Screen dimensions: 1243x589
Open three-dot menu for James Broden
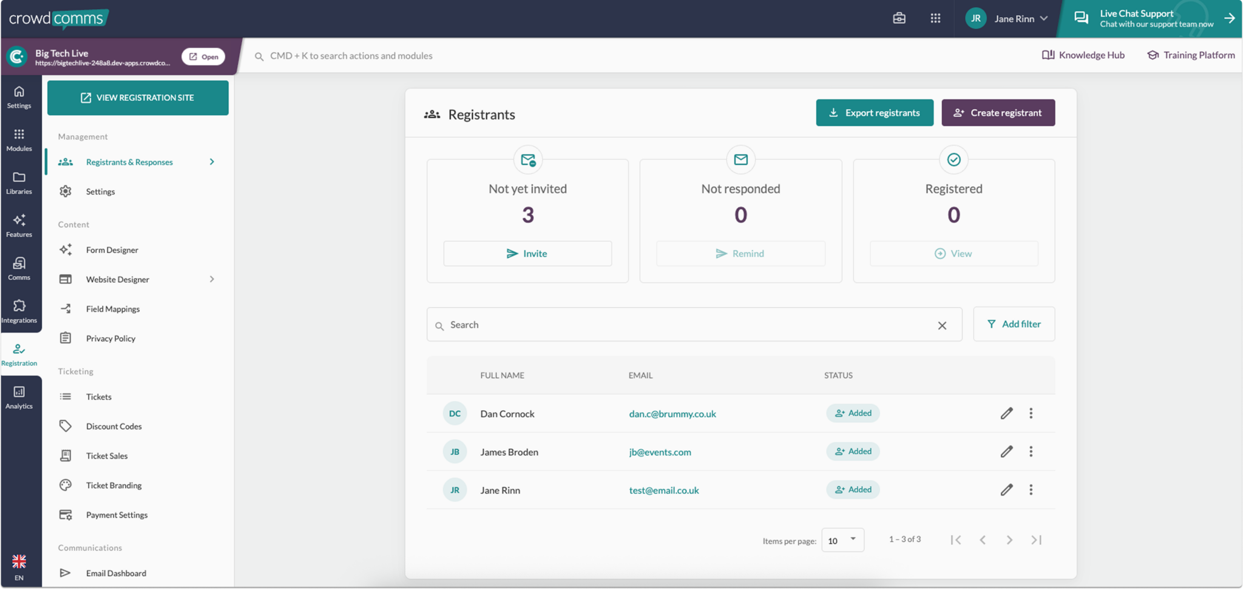point(1031,452)
